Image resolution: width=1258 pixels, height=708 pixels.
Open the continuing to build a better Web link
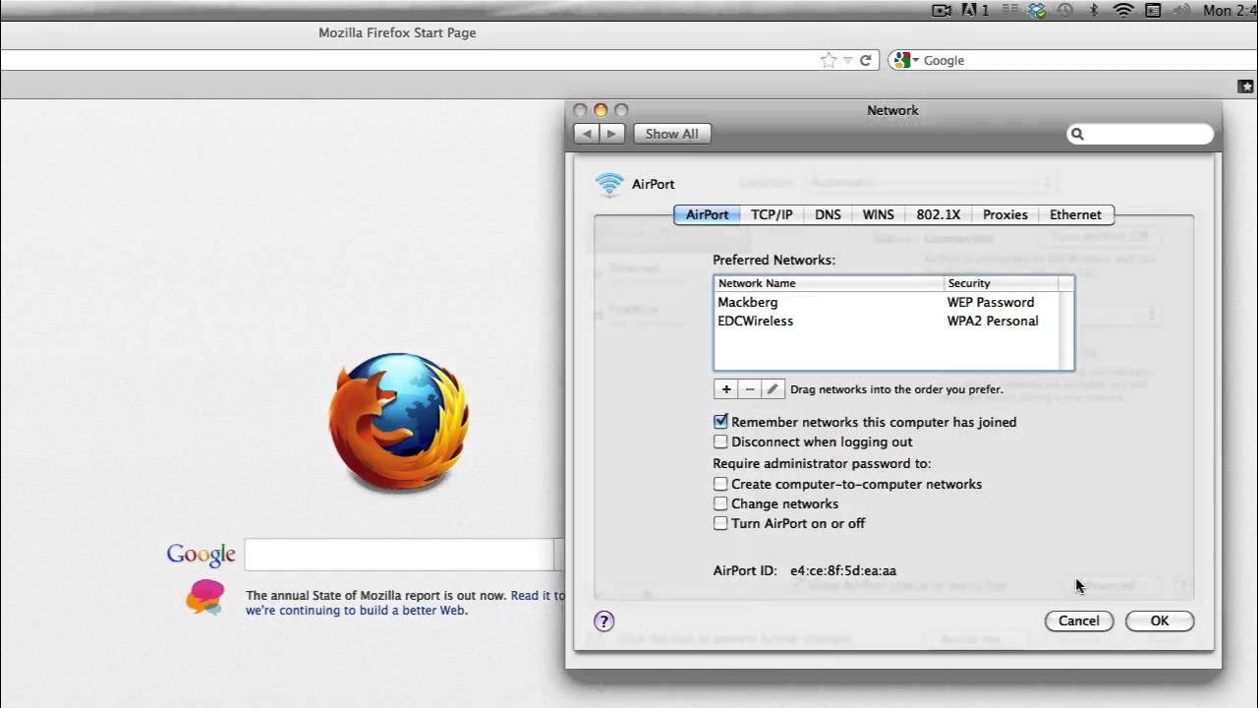point(357,610)
